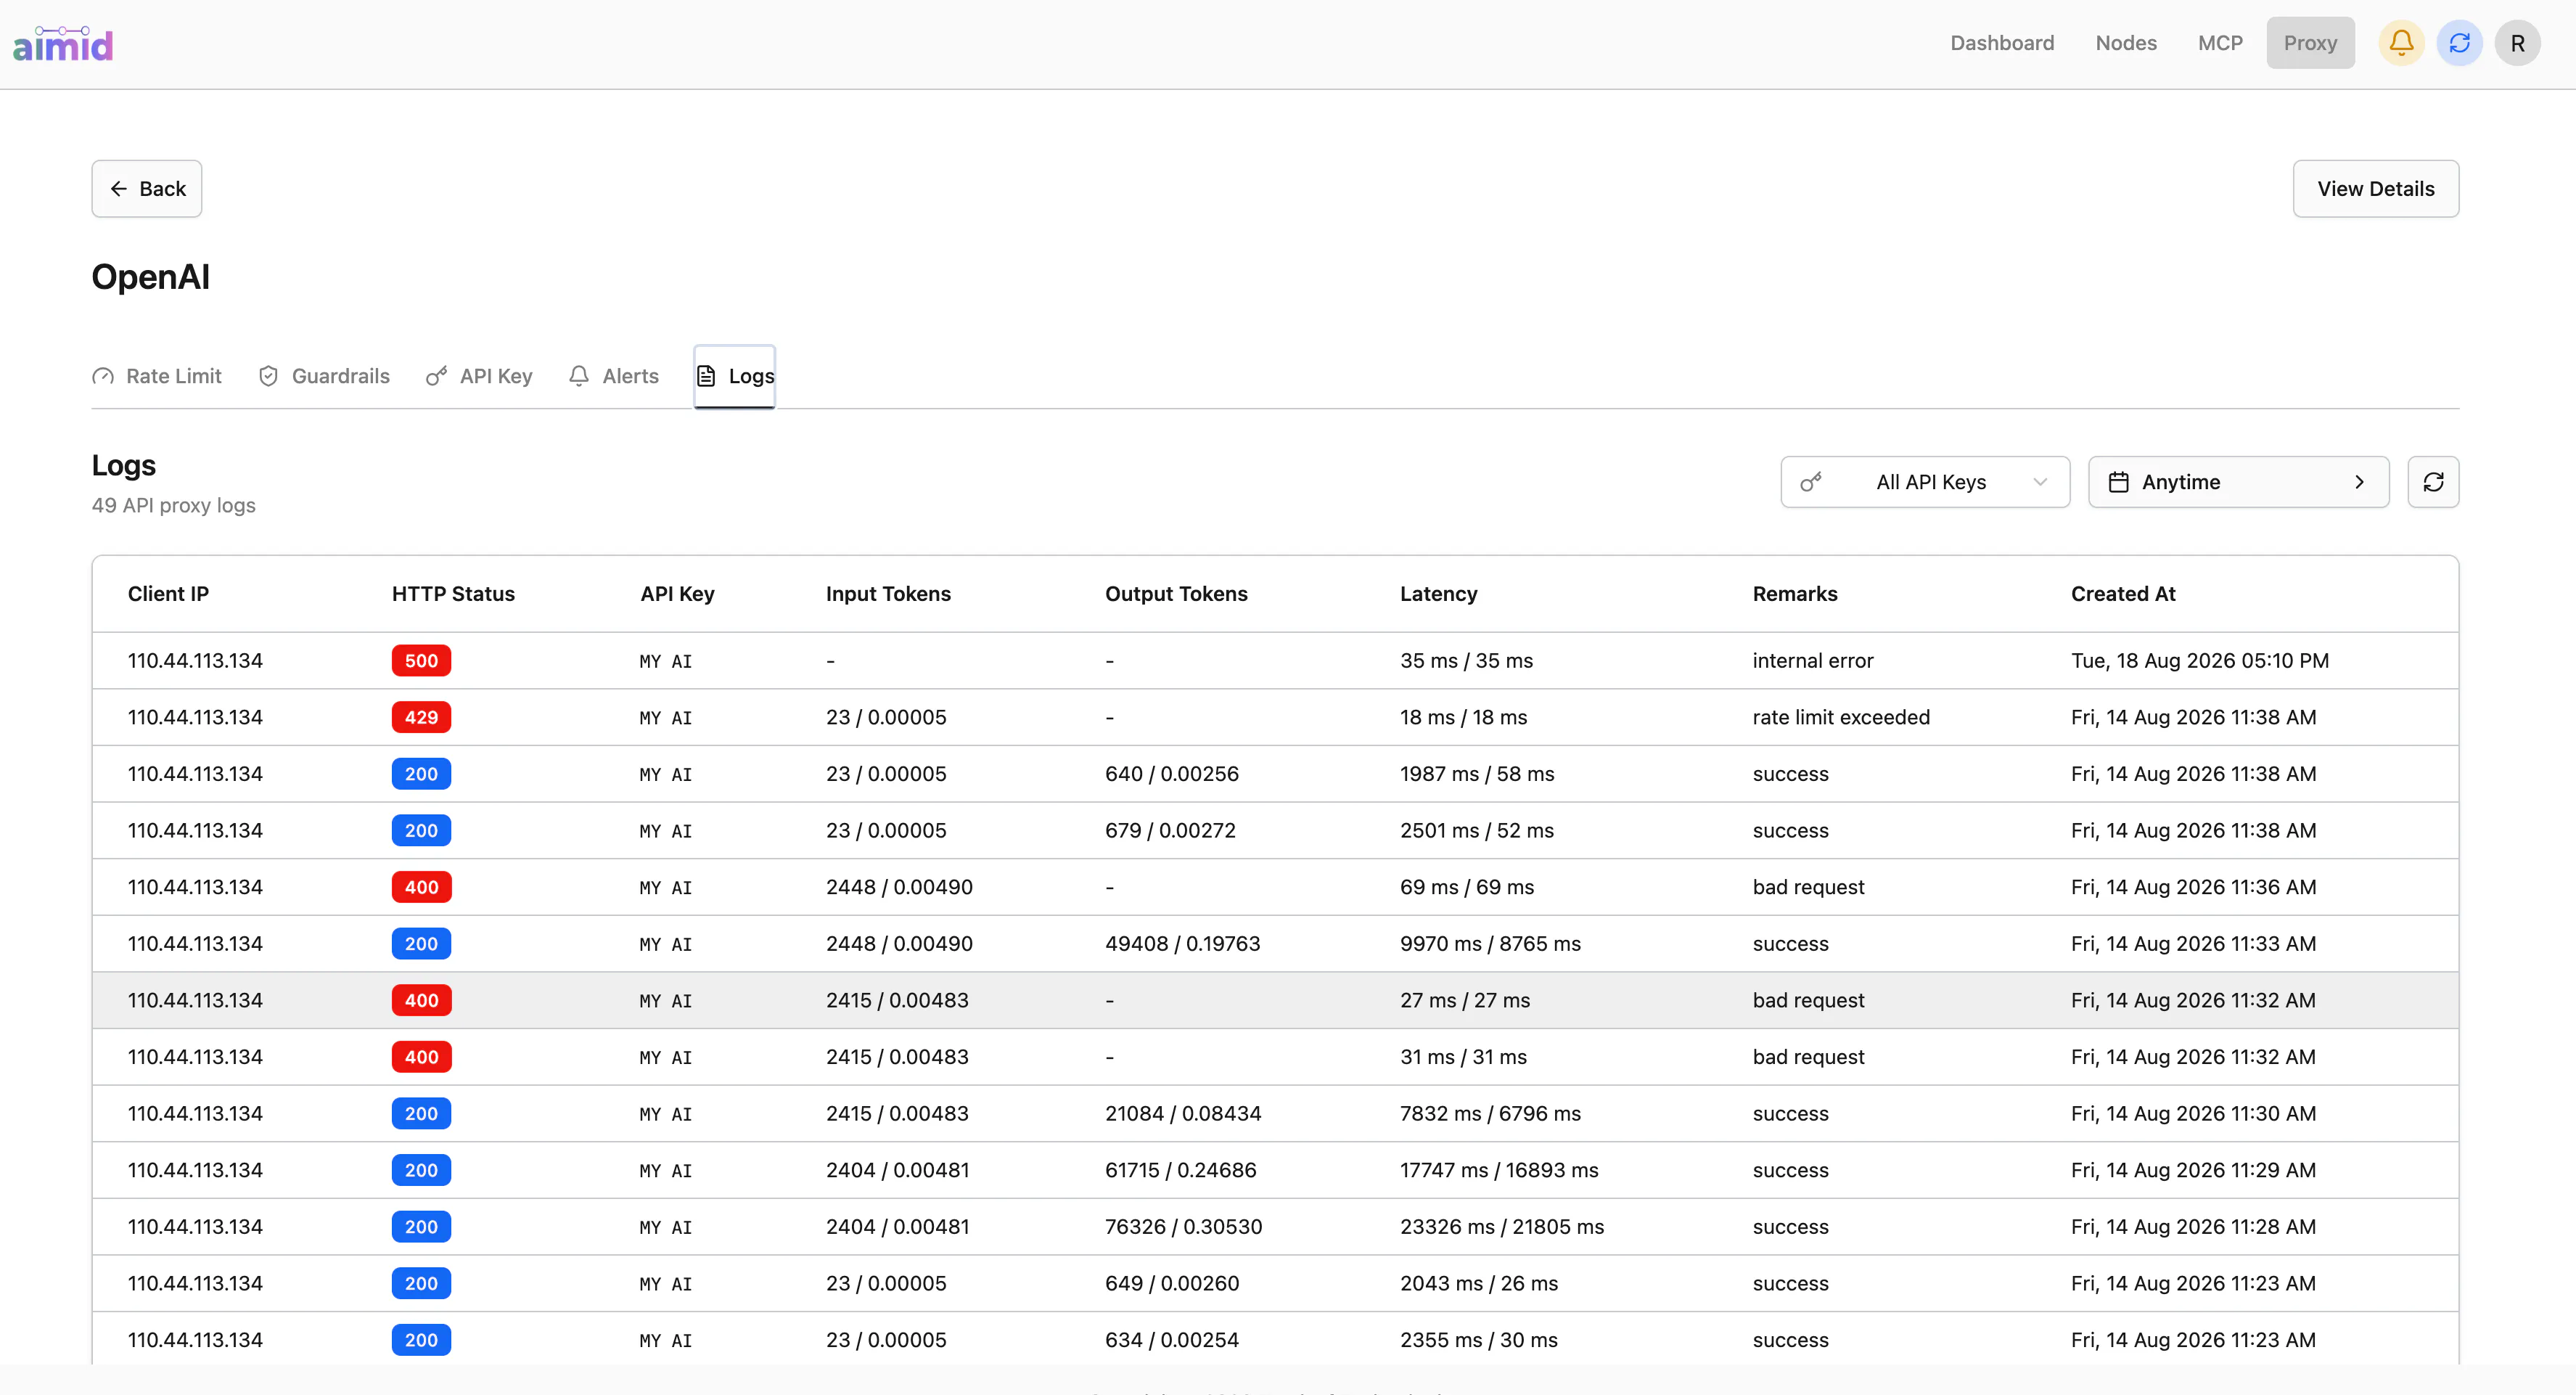
Task: Click the 69 ms / 69 ms latency cell
Action: [x=1467, y=887]
